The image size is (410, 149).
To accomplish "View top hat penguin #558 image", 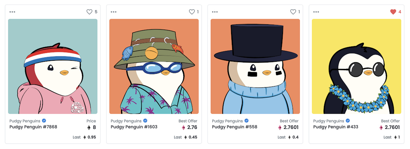I will click(255, 66).
